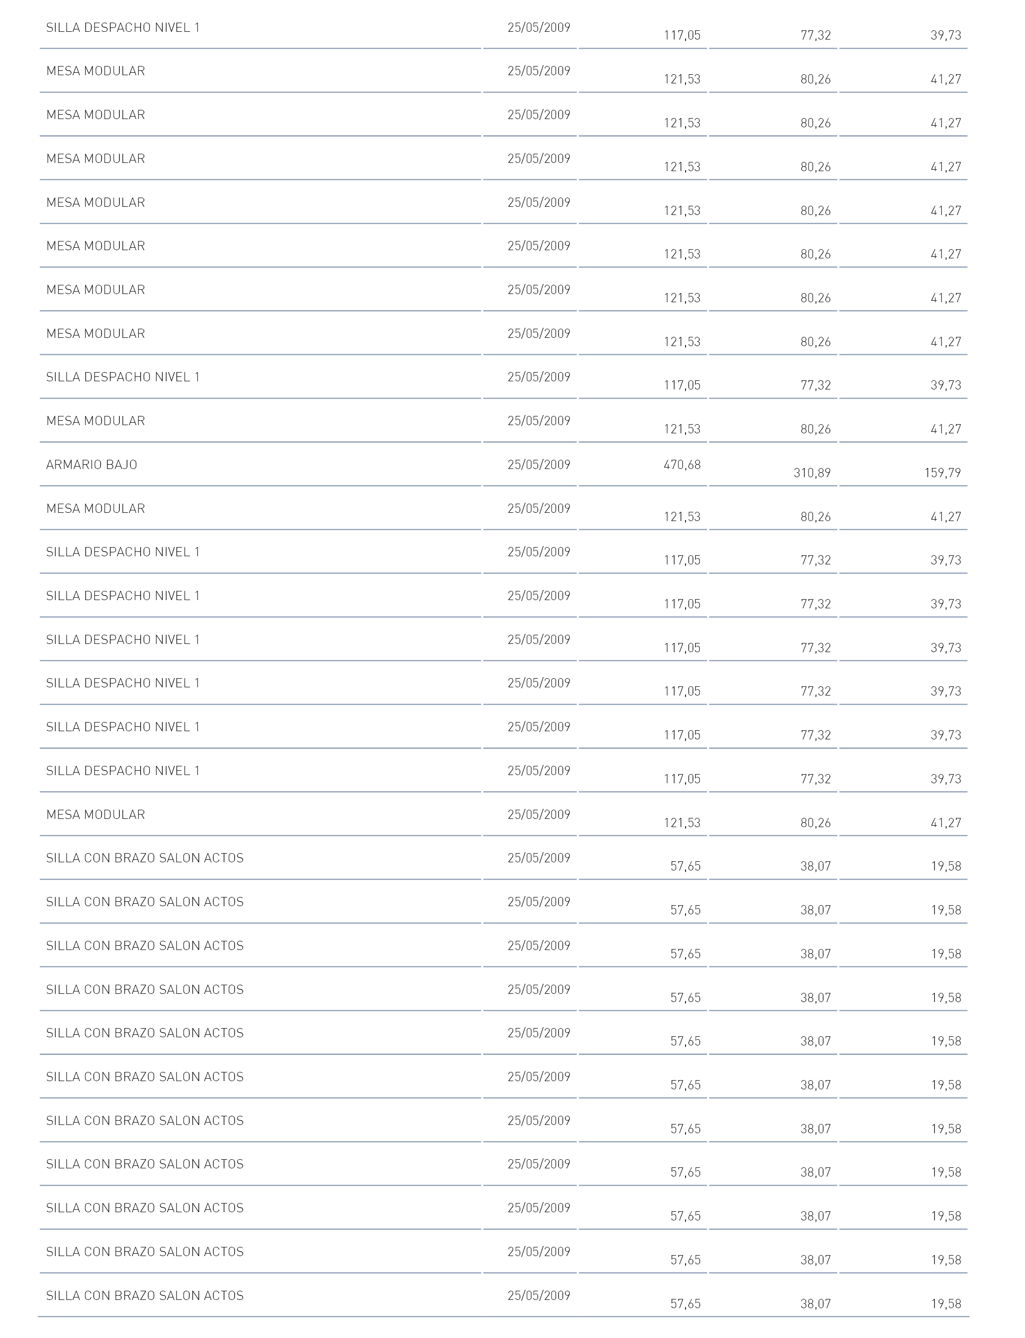1025x1338 pixels.
Task: Click the 39,73 value in the topmost row
Action: (x=945, y=35)
